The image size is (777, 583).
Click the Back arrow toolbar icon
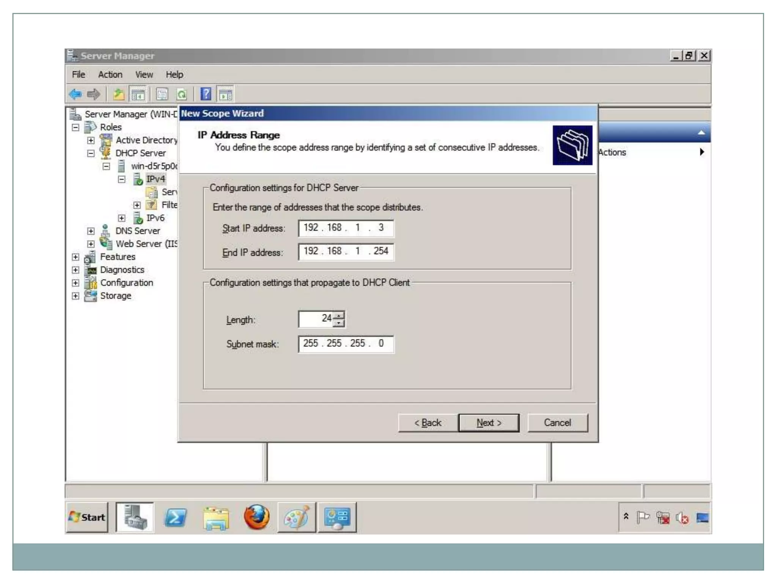[75, 94]
